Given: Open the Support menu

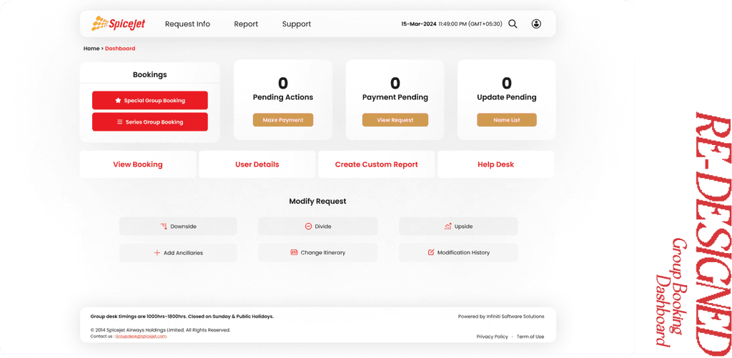Looking at the screenshot, I should 297,24.
